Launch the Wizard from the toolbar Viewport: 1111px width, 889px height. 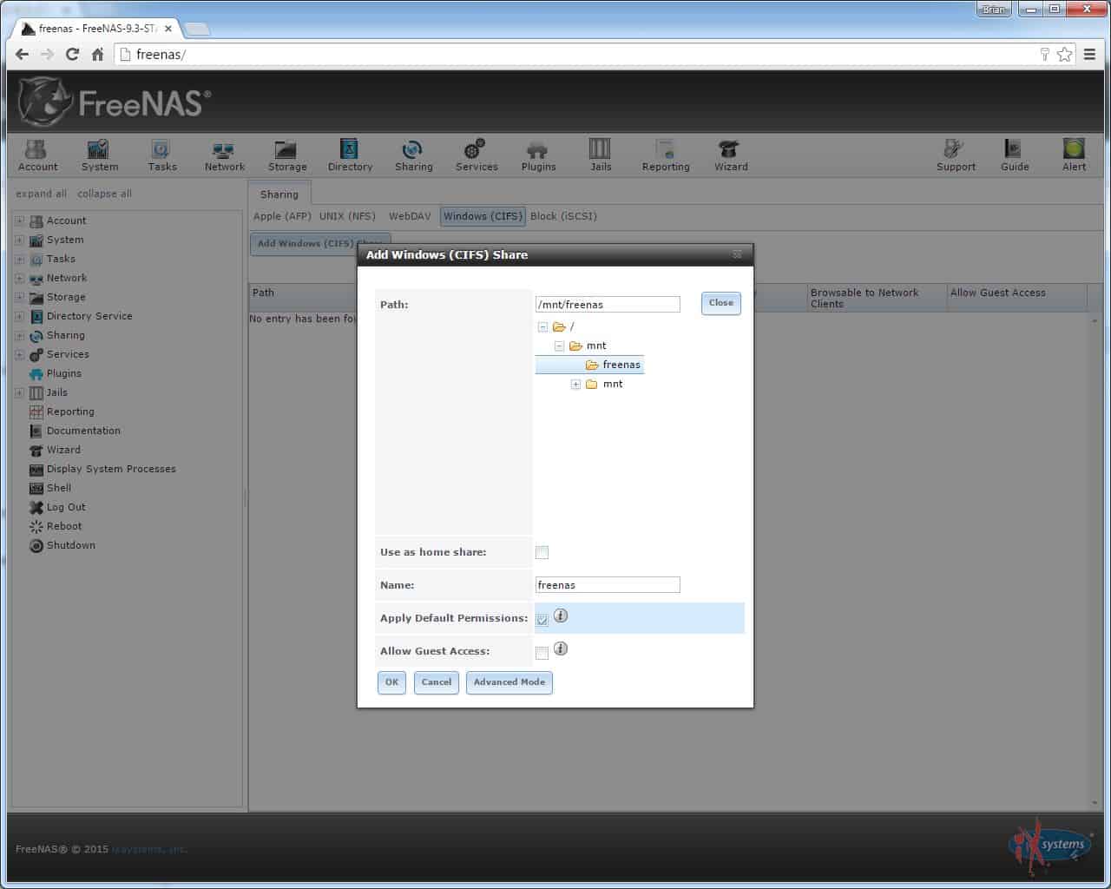click(730, 155)
